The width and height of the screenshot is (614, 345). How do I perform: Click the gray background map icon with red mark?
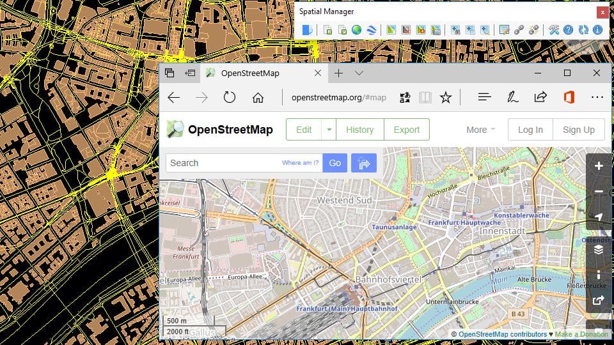coord(406,30)
